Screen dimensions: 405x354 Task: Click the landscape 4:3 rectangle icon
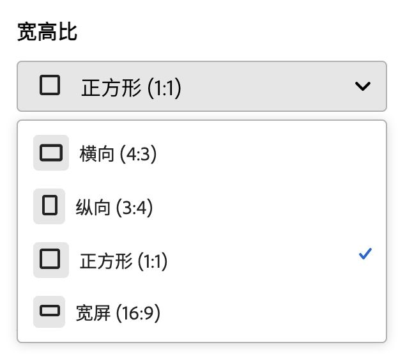coord(51,153)
